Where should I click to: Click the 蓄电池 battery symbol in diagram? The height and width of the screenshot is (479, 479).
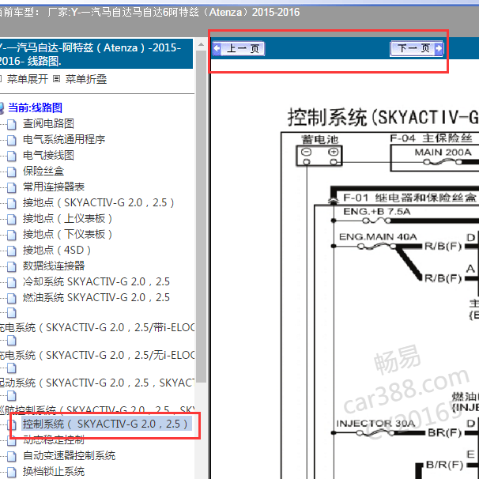(x=319, y=156)
